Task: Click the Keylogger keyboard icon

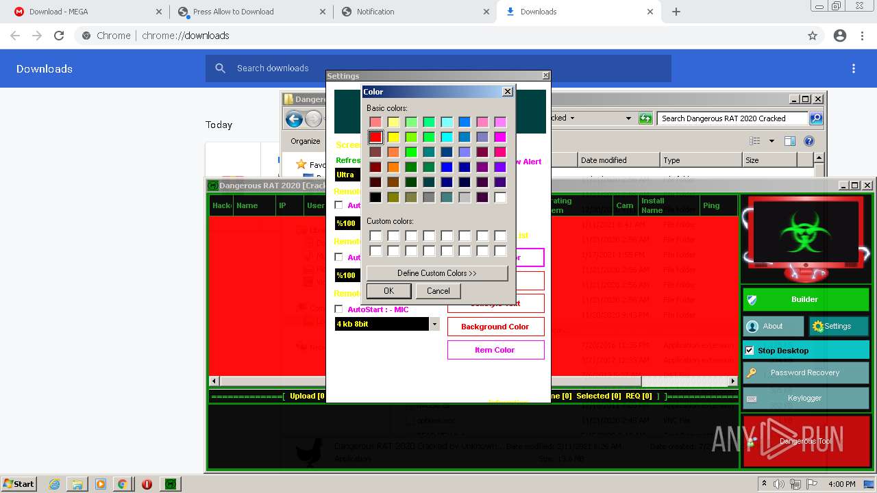Action: [752, 399]
